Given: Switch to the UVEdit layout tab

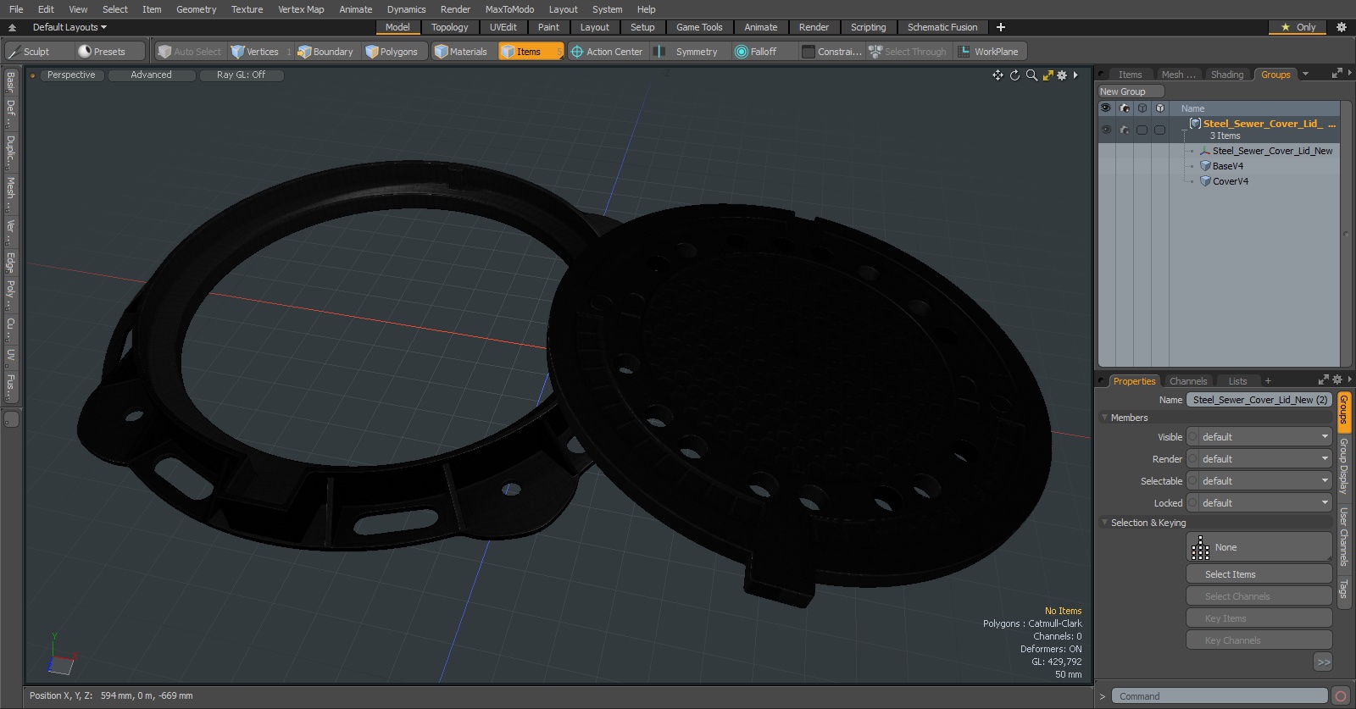Looking at the screenshot, I should tap(503, 27).
